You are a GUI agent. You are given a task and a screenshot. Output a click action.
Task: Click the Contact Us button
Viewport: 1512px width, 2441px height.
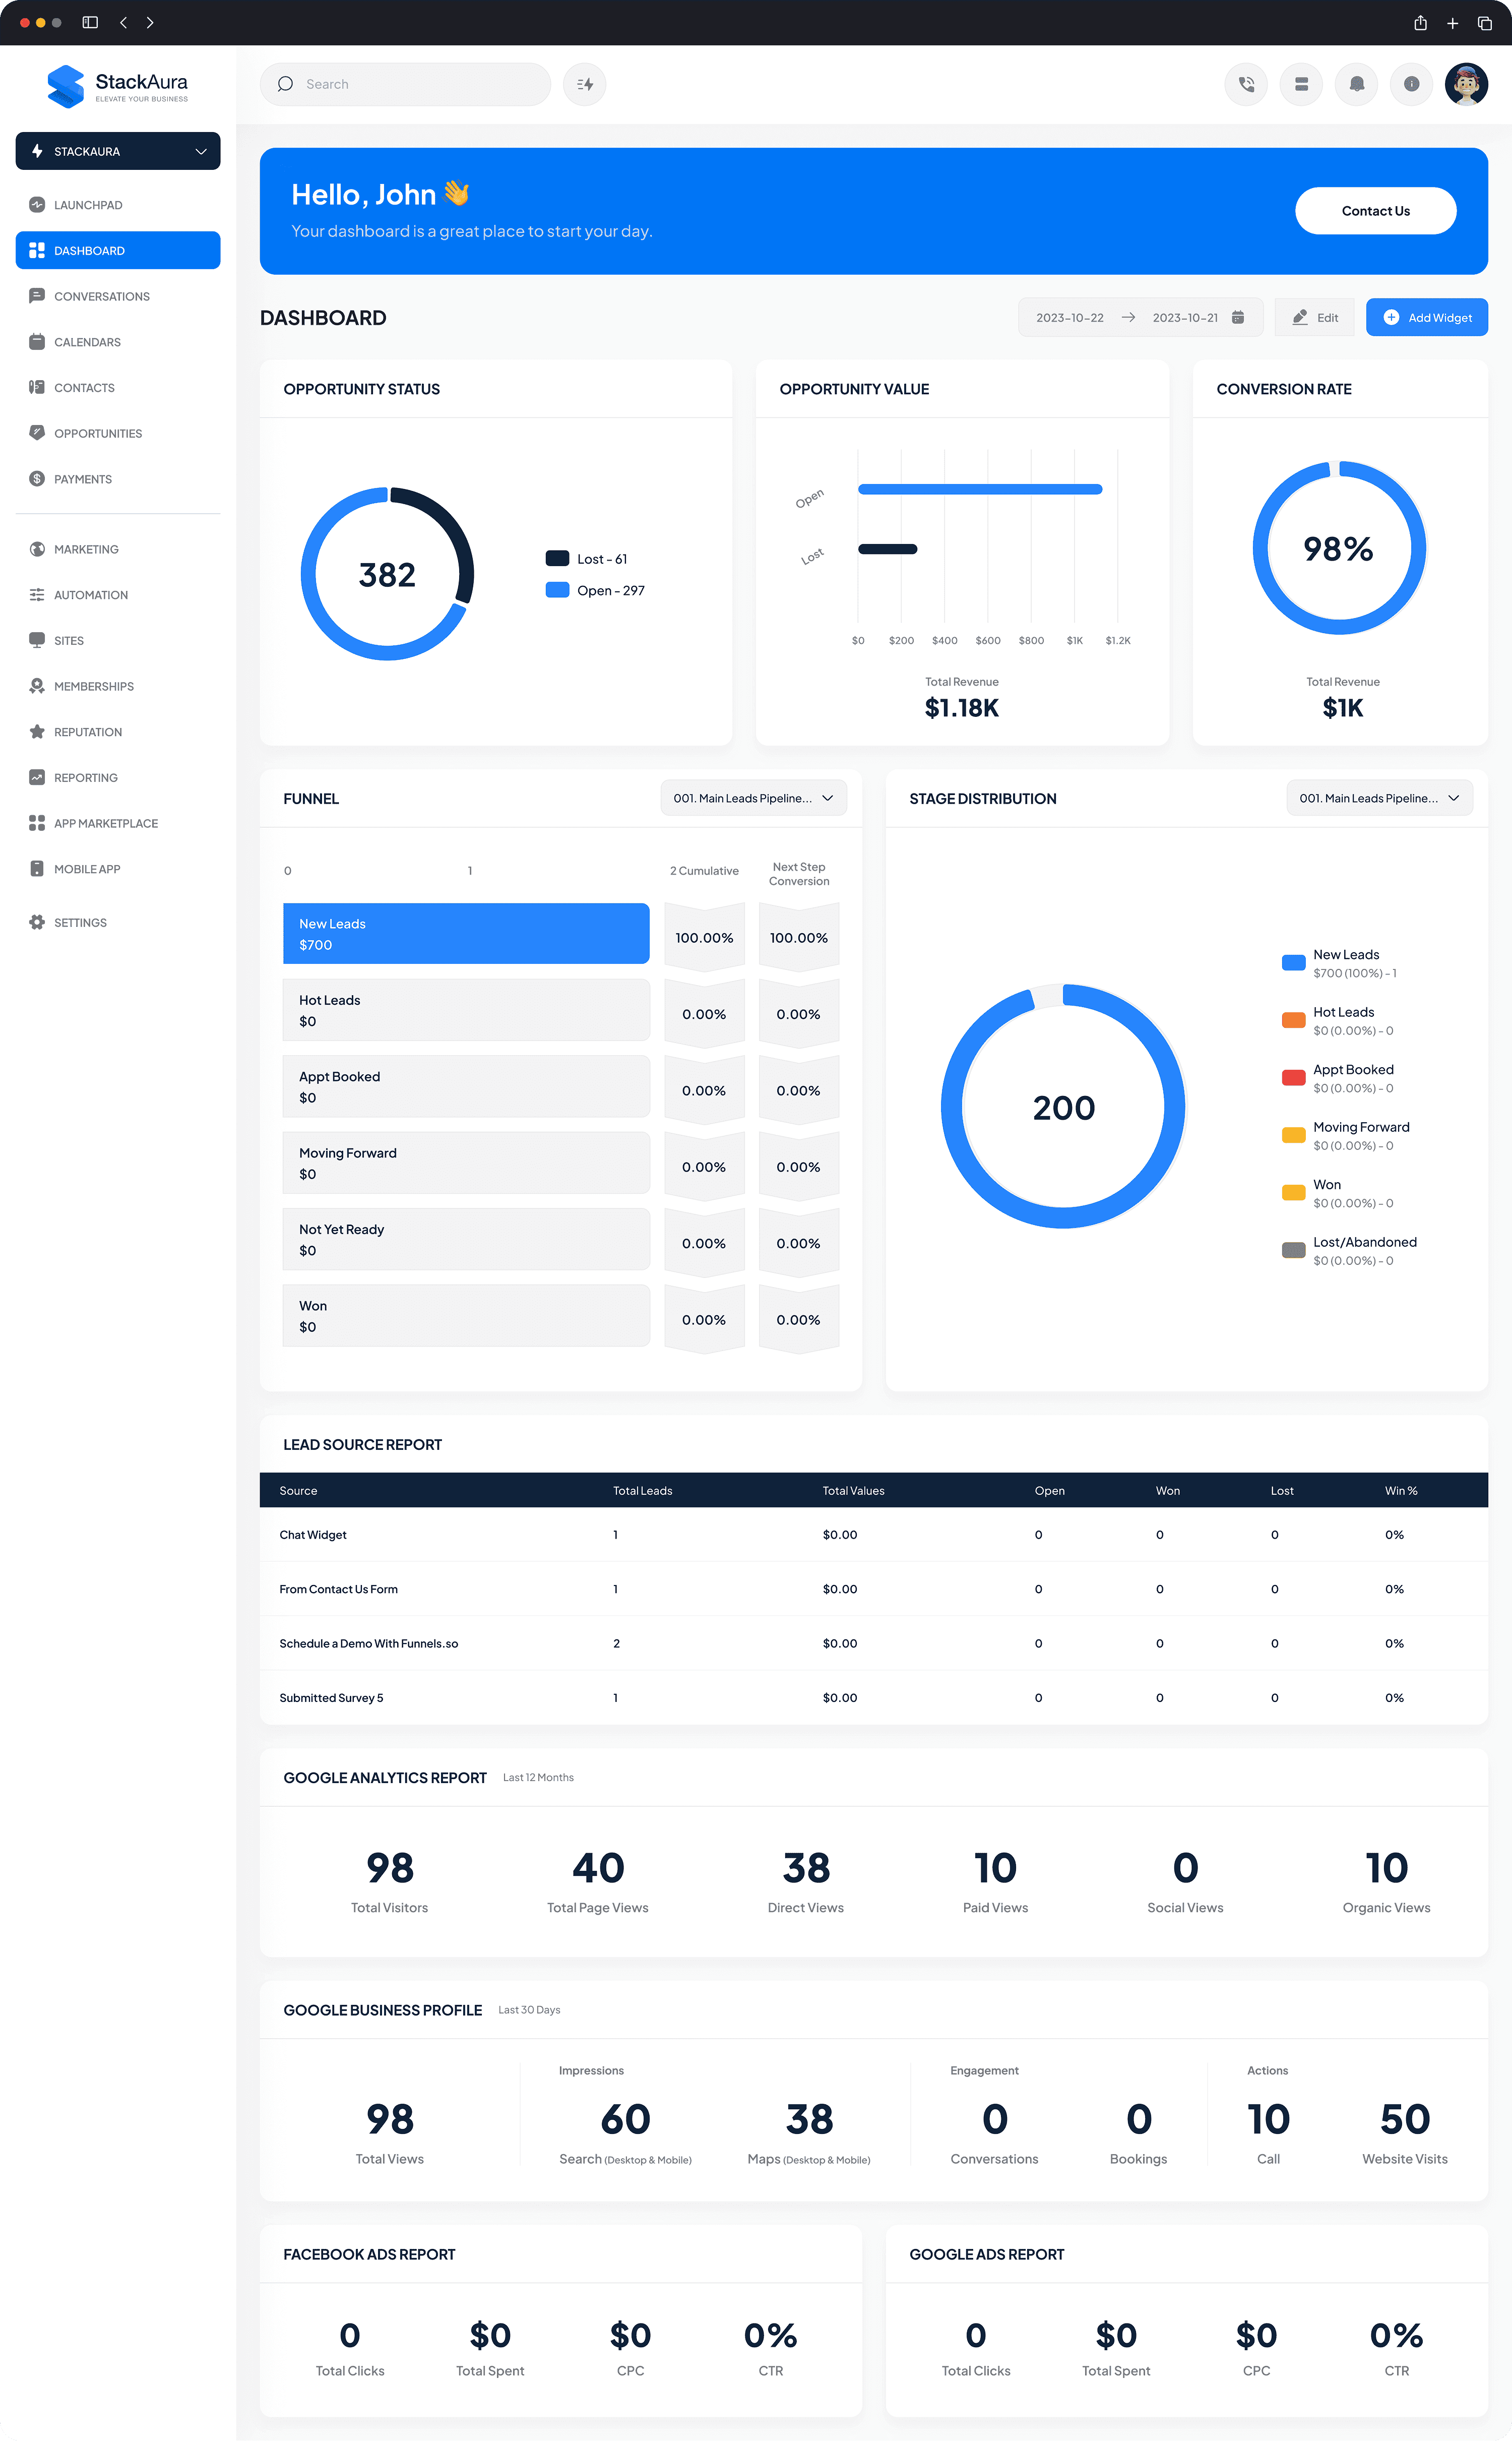(x=1375, y=210)
